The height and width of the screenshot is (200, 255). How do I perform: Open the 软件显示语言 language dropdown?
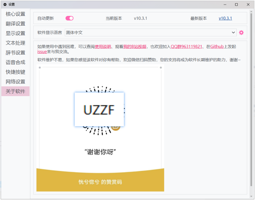coord(150,32)
